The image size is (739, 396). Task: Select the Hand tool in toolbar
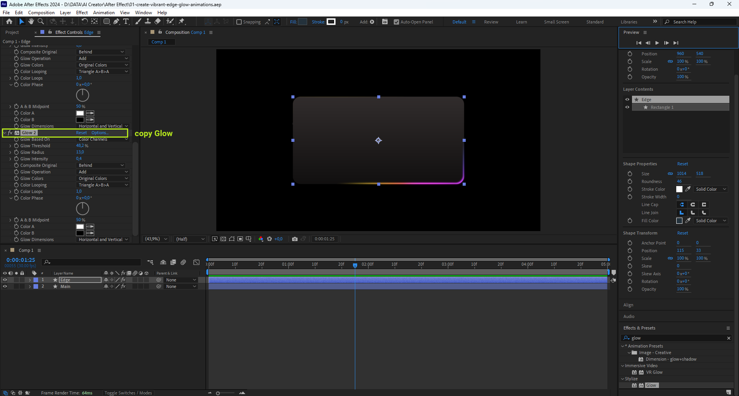(x=31, y=22)
